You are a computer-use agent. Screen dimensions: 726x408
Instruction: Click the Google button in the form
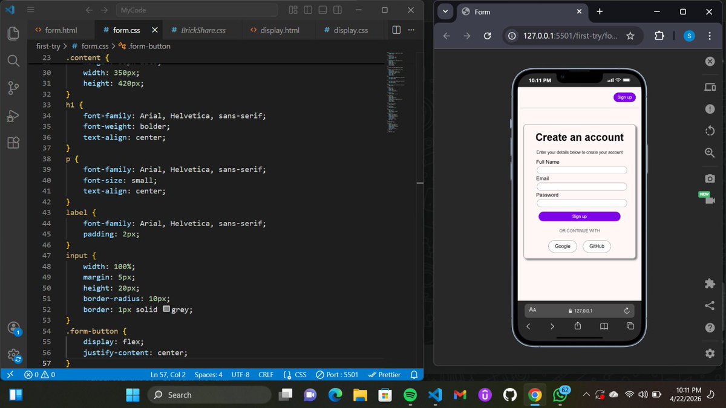(x=563, y=246)
